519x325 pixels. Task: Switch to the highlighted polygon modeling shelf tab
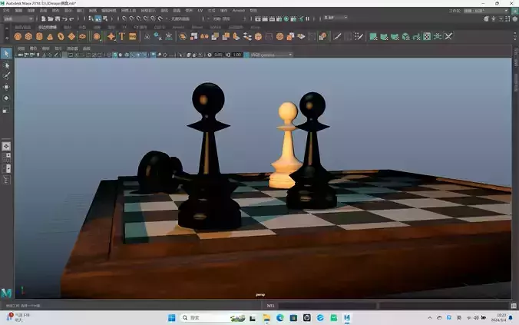(48, 27)
